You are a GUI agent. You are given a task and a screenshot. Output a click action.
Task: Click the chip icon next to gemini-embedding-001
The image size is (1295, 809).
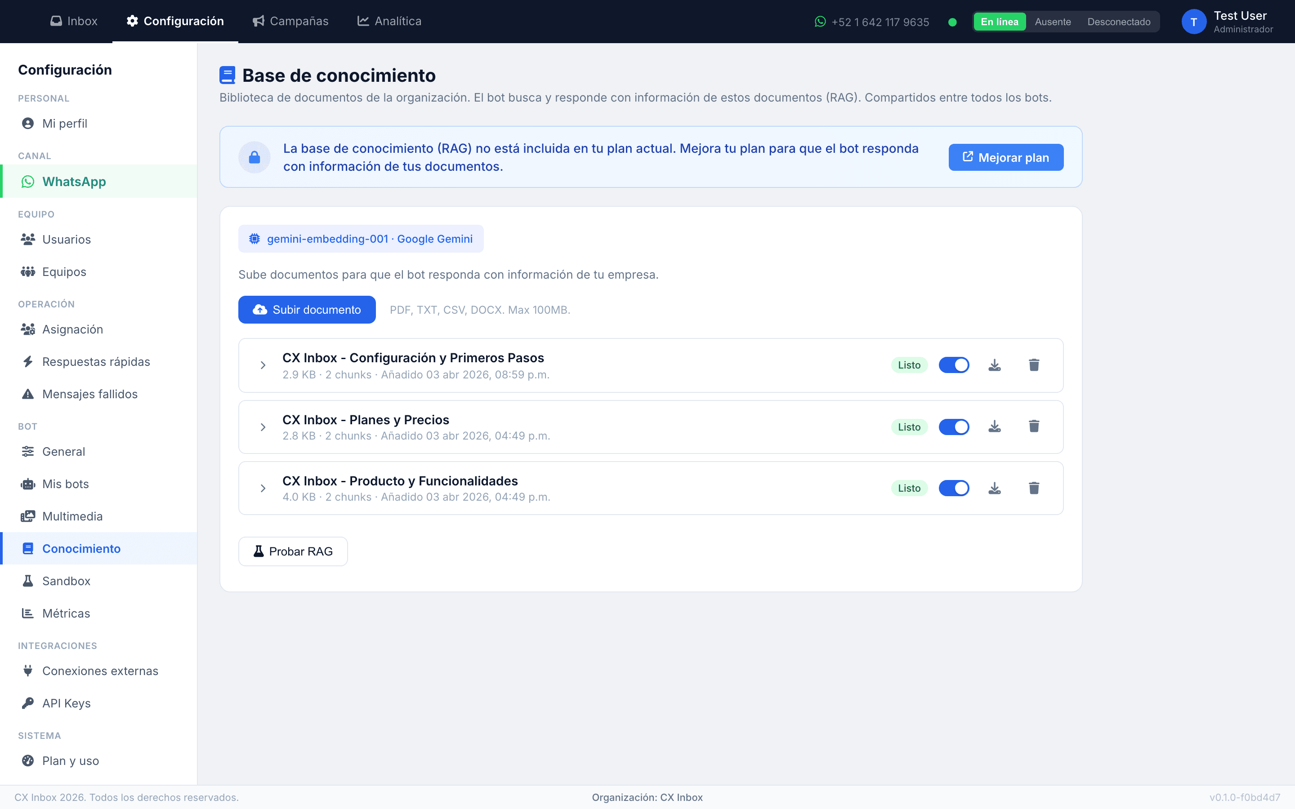tap(255, 239)
